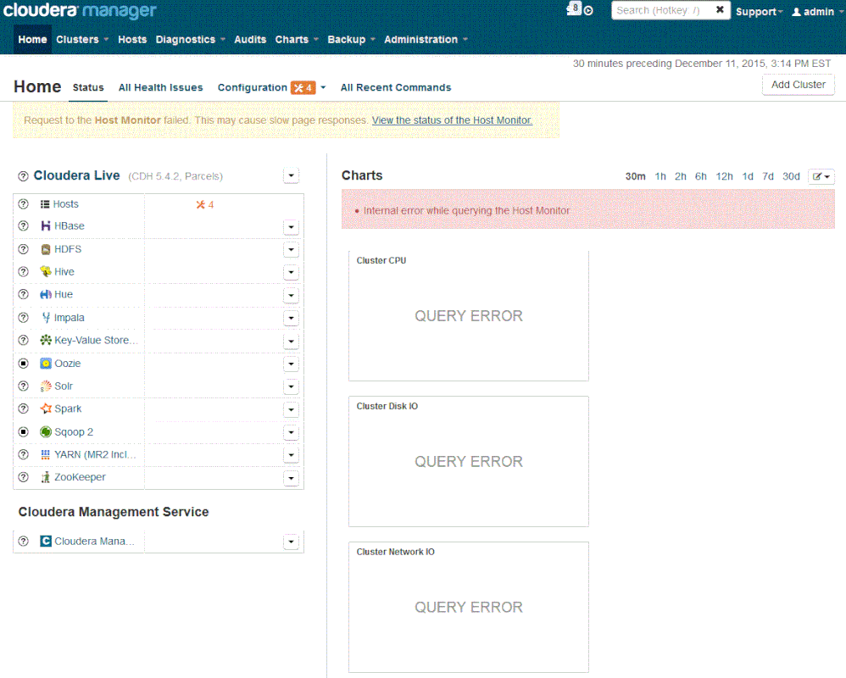Open the Hive actions dropdown

[x=291, y=272]
